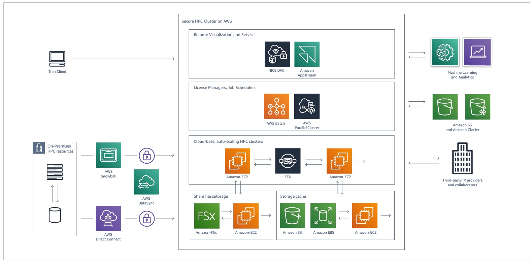
Task: Click the 'Thin Client' label
Action: click(57, 71)
